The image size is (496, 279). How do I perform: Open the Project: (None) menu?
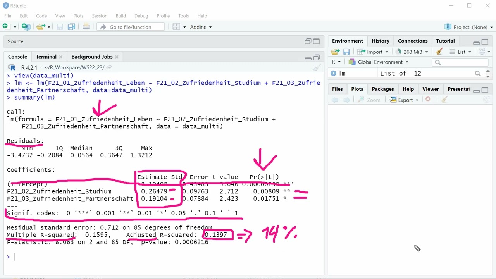coord(468,27)
